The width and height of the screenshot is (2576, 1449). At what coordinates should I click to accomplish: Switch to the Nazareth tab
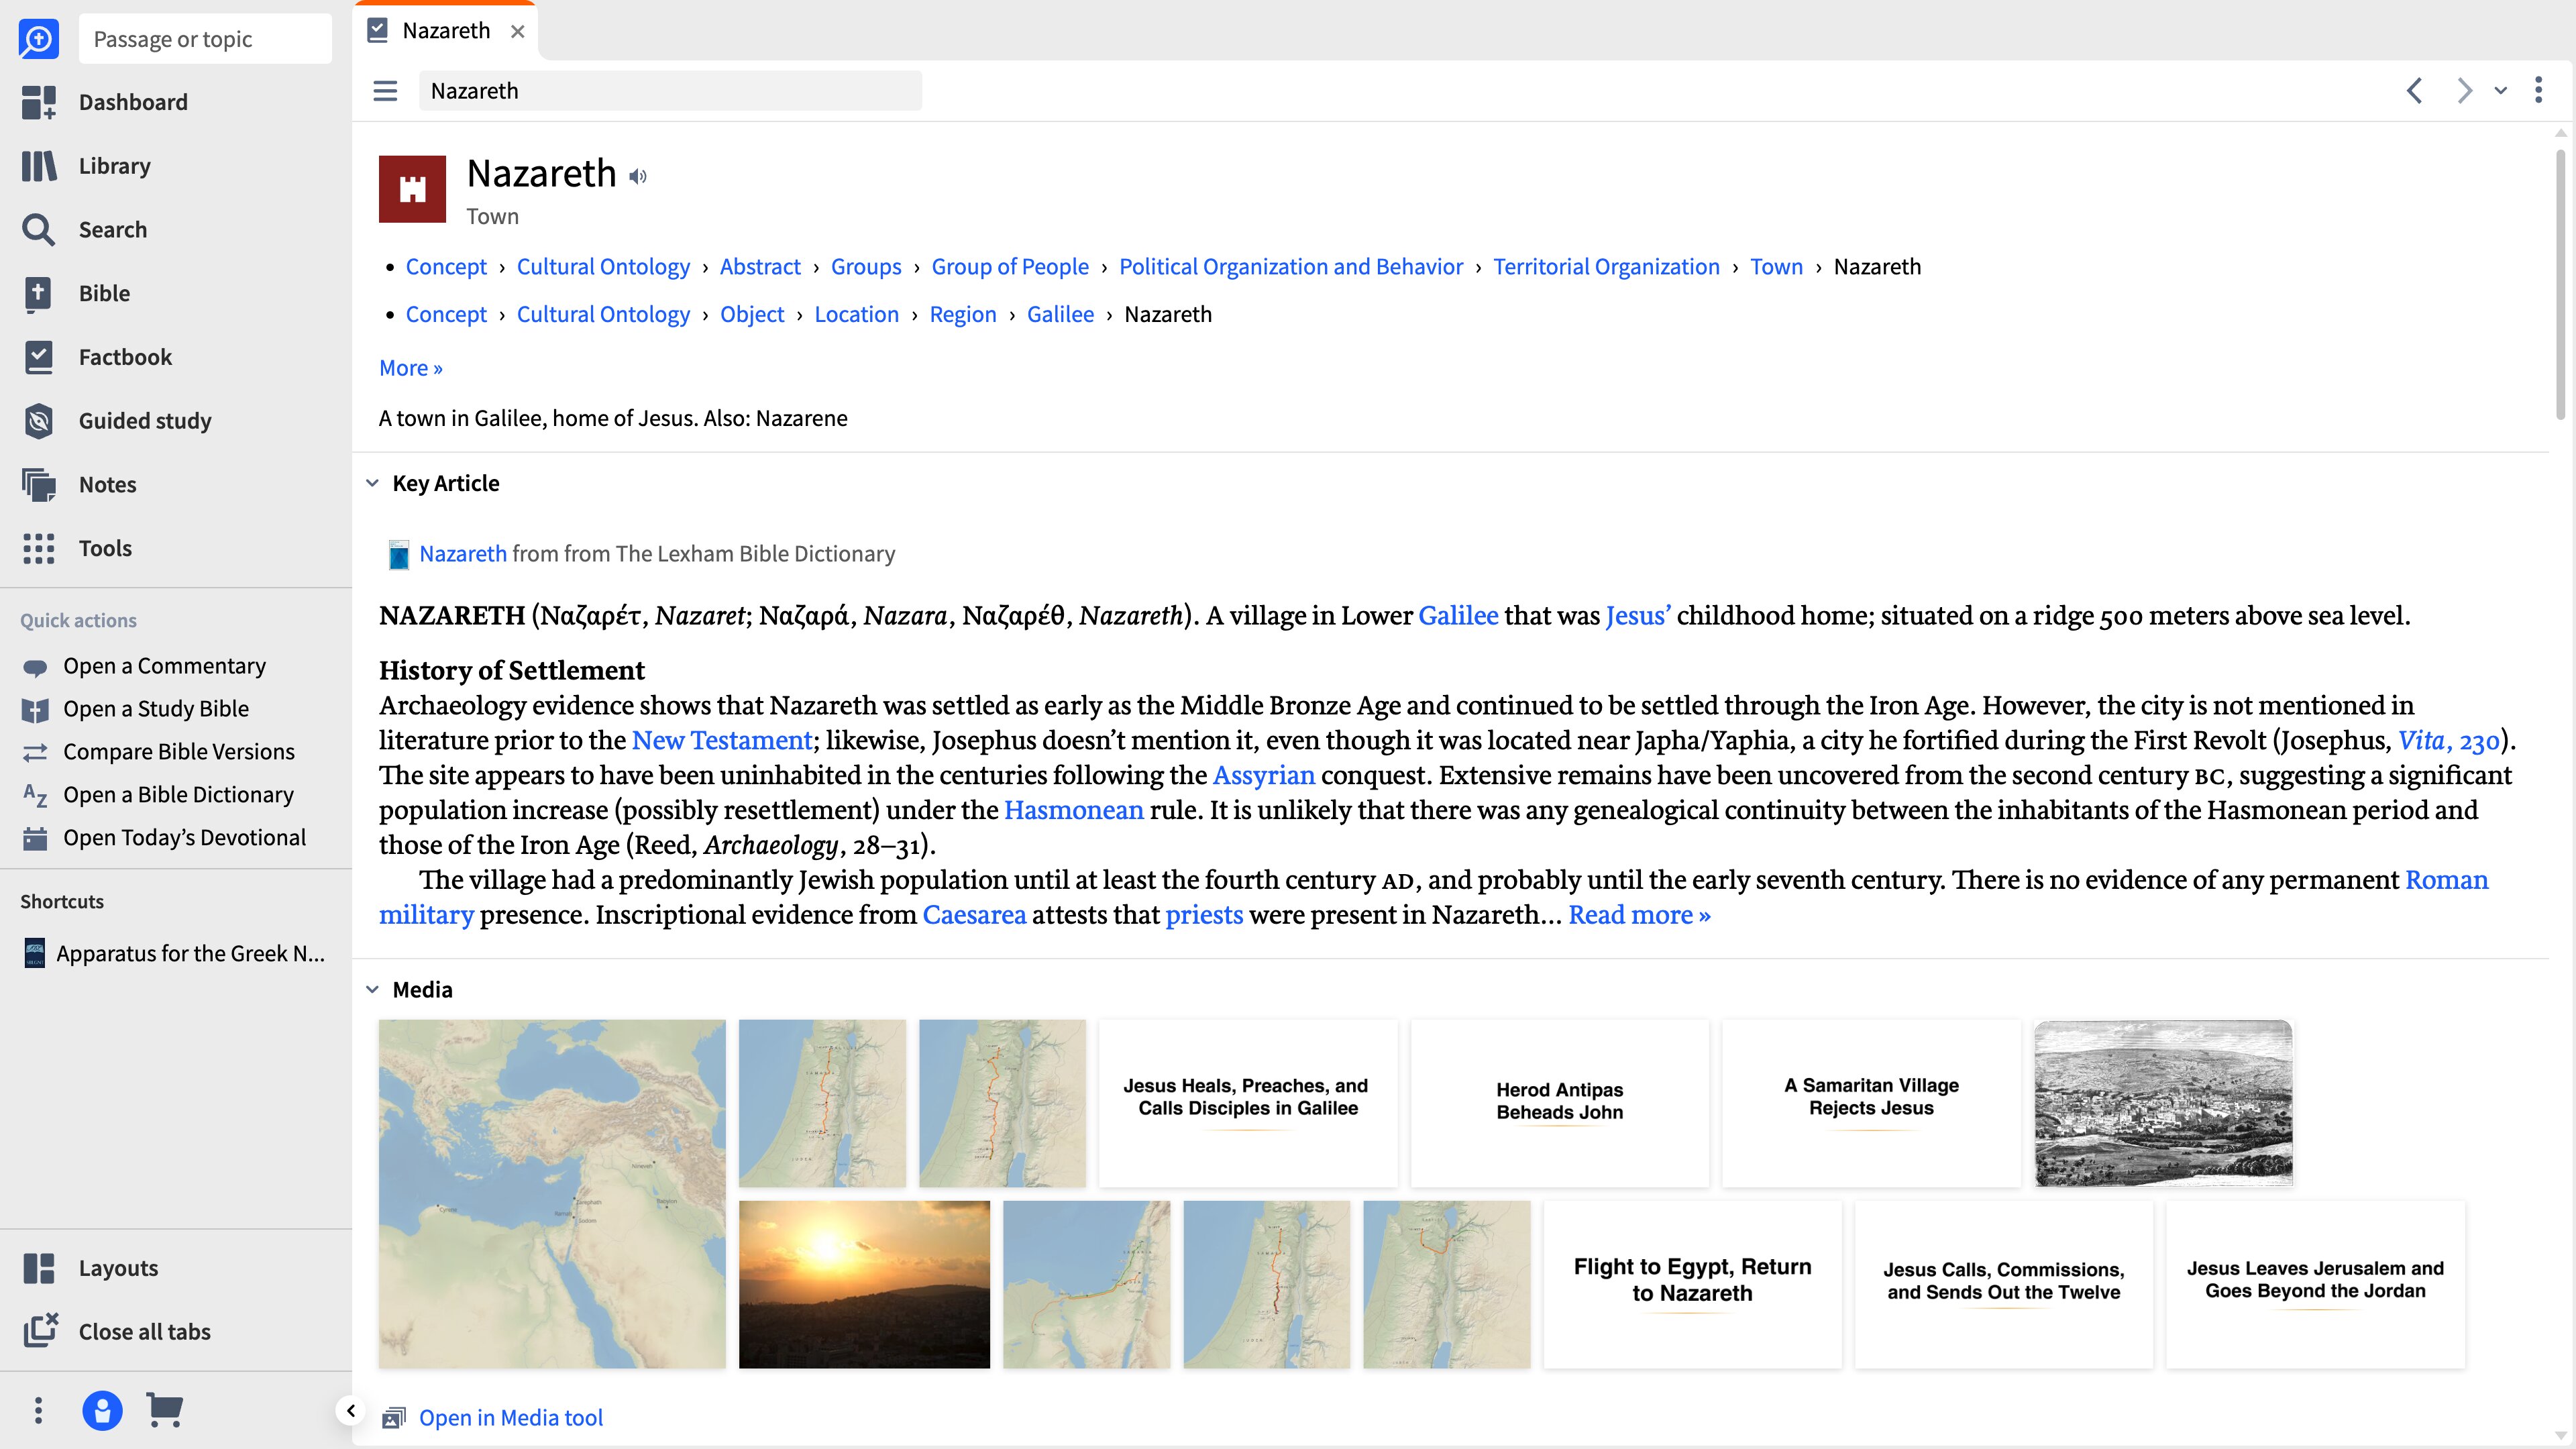coord(446,31)
